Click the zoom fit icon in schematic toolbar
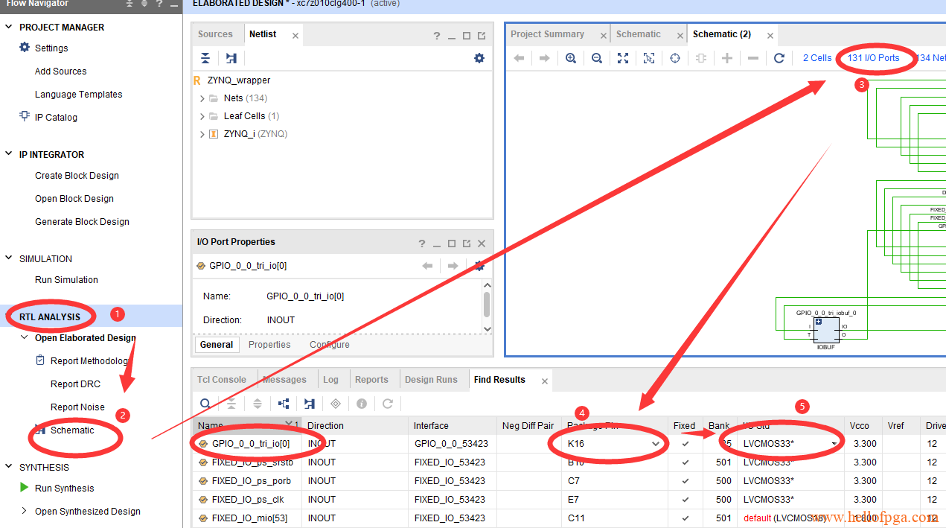 (623, 58)
